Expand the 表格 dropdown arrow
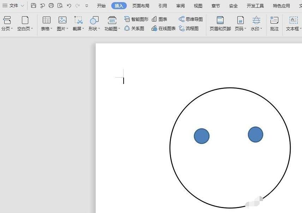 (52, 29)
